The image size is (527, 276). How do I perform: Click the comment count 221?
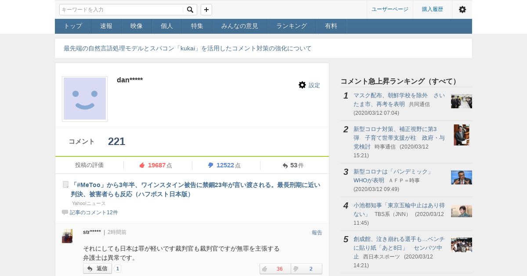tap(116, 142)
